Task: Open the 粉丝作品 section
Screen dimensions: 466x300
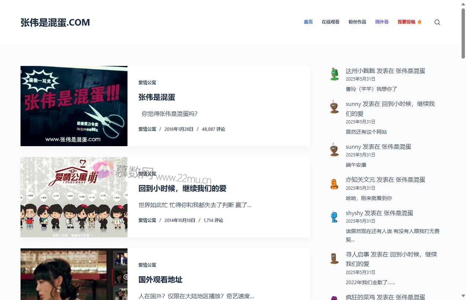Action: click(357, 22)
